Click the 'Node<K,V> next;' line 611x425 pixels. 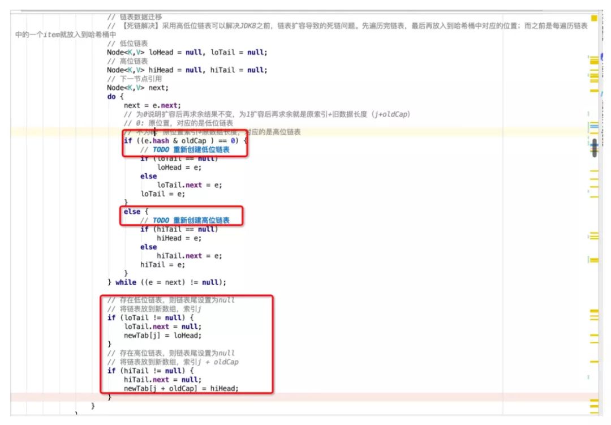coord(137,88)
